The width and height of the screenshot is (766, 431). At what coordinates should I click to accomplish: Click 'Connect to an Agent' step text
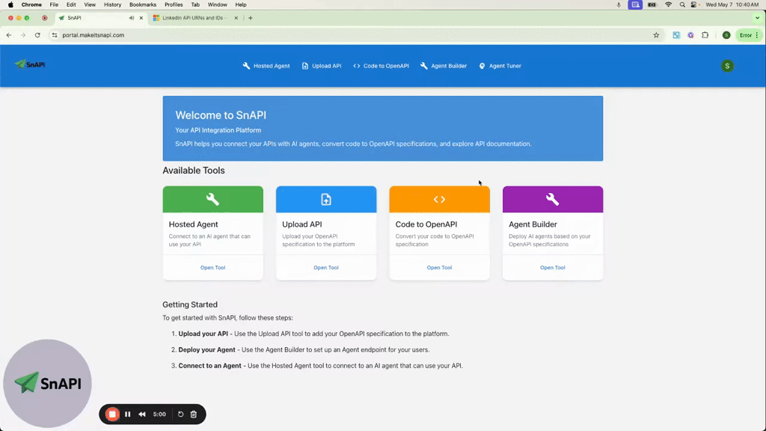(x=209, y=365)
